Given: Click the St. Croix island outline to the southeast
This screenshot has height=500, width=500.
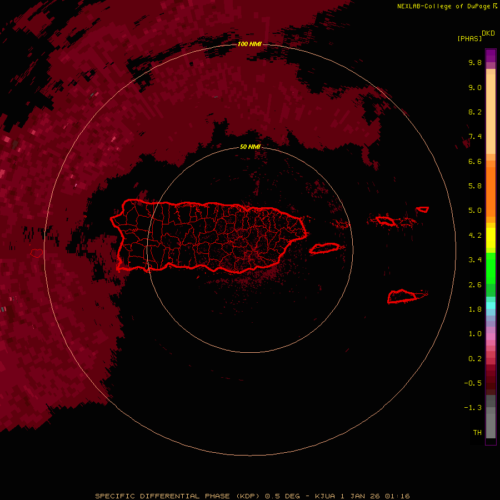Looking at the screenshot, I should click(x=403, y=296).
